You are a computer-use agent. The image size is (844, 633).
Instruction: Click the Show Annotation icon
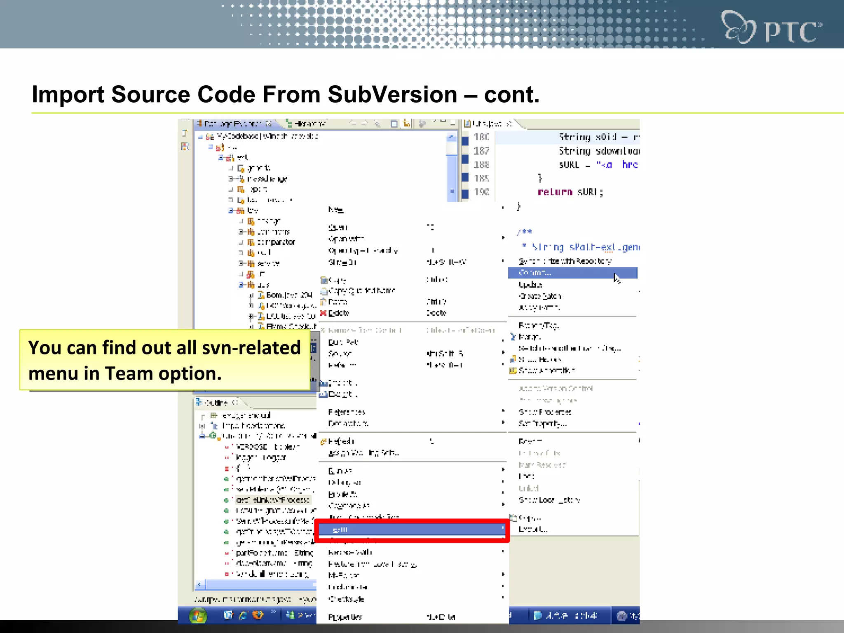coord(513,371)
